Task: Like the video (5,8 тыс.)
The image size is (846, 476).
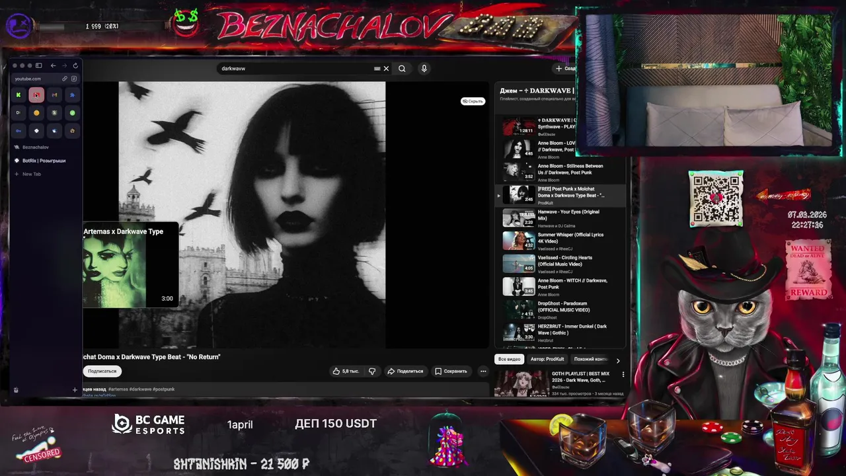Action: coord(346,372)
